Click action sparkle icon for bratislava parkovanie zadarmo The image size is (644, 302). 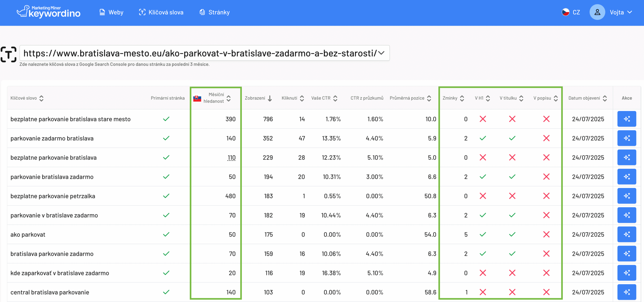pyautogui.click(x=627, y=254)
